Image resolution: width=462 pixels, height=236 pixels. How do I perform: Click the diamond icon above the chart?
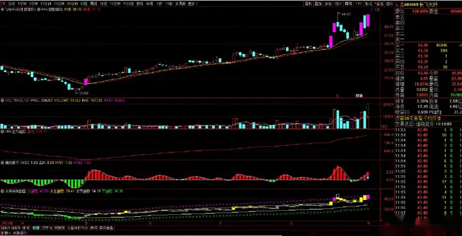click(372, 10)
